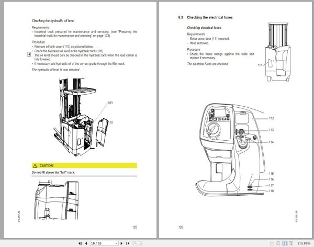Screen dimensions: 314x247
Task: Jump to the last page
Action: coord(128,243)
